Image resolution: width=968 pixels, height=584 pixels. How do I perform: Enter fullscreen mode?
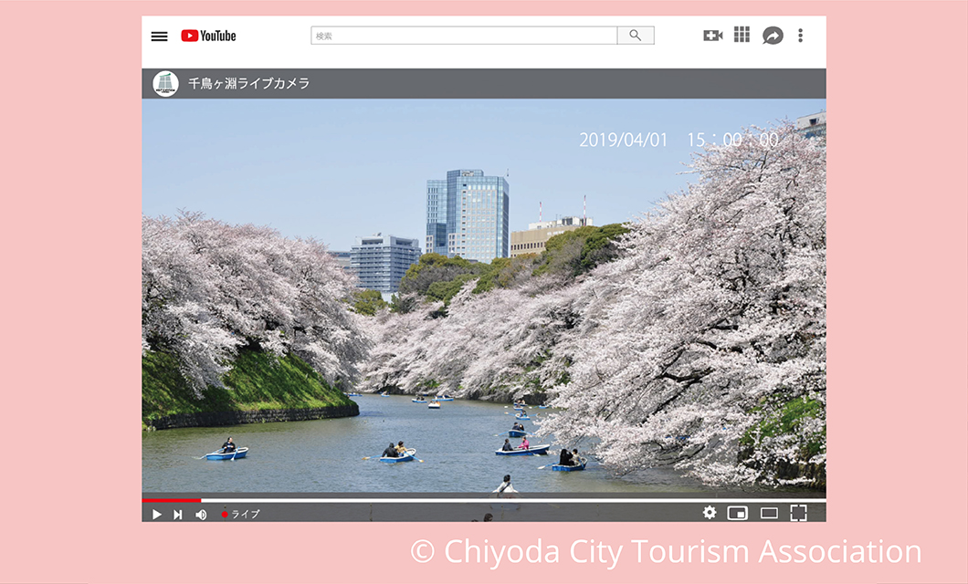[x=798, y=513]
